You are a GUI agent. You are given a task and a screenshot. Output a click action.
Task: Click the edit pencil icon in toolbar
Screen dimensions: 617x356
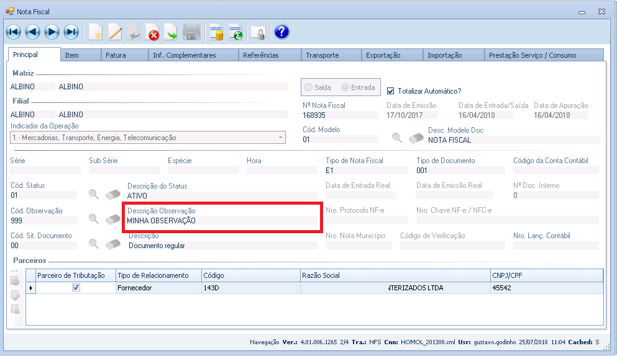(115, 32)
